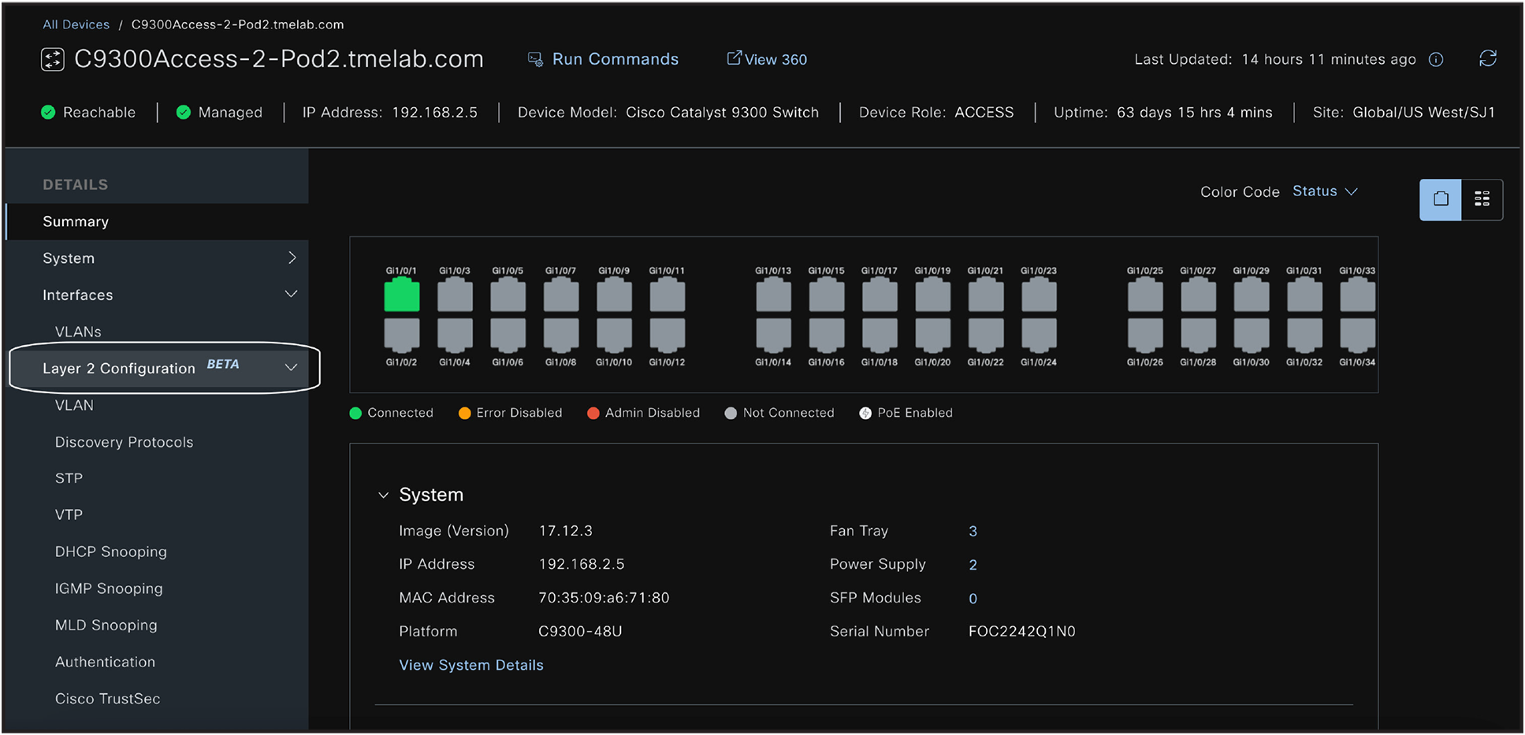Select port Gi1/0/34
The image size is (1525, 735).
pos(1358,336)
